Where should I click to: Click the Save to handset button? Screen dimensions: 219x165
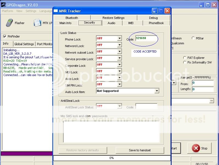coord(140,150)
